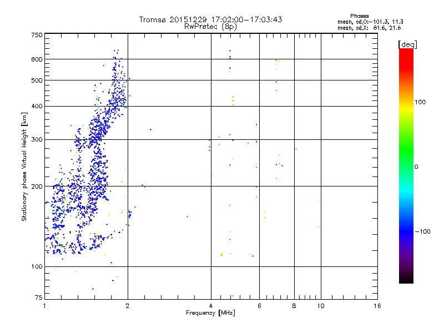Click the y-axis tick label '100'

pos(37,266)
